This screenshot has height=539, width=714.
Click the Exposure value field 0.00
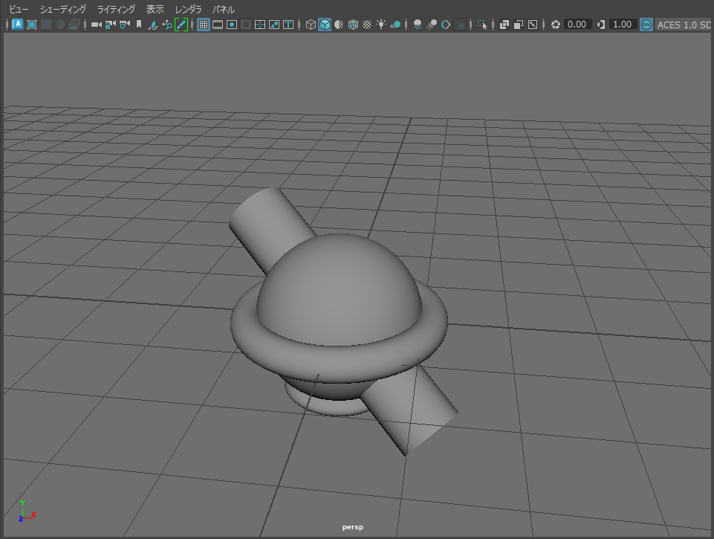click(x=577, y=24)
